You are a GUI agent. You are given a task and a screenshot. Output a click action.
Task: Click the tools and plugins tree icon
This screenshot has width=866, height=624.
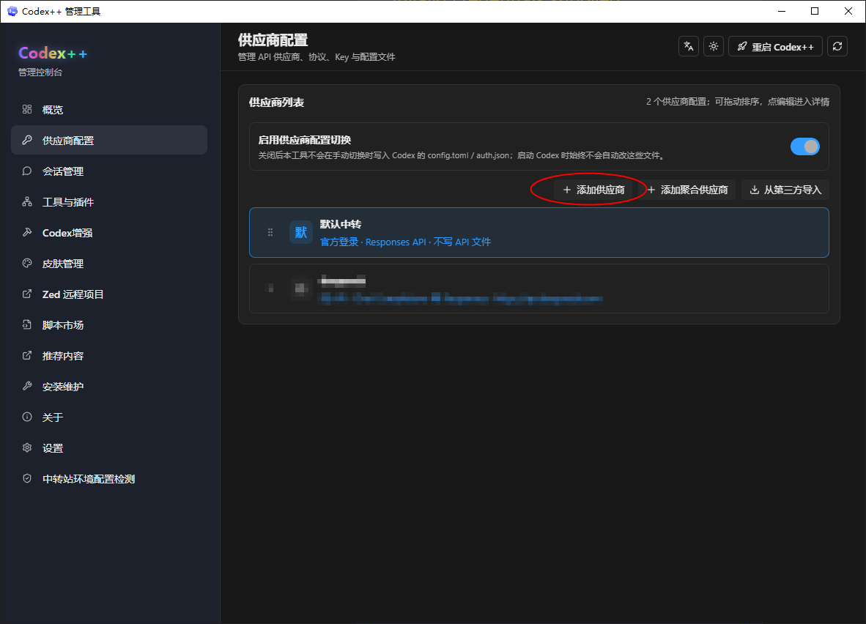(x=26, y=201)
